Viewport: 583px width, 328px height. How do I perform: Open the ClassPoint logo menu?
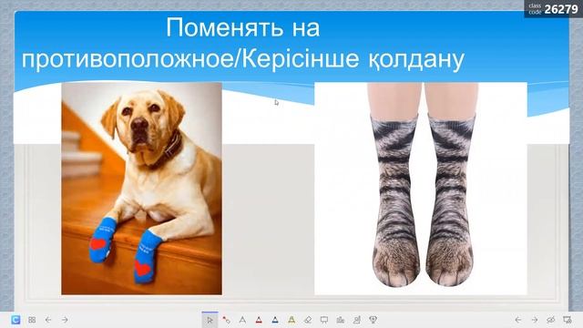pos(15,320)
